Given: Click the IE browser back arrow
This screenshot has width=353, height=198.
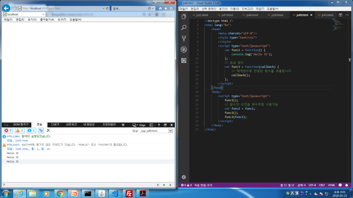Looking at the screenshot, I should [6, 8].
